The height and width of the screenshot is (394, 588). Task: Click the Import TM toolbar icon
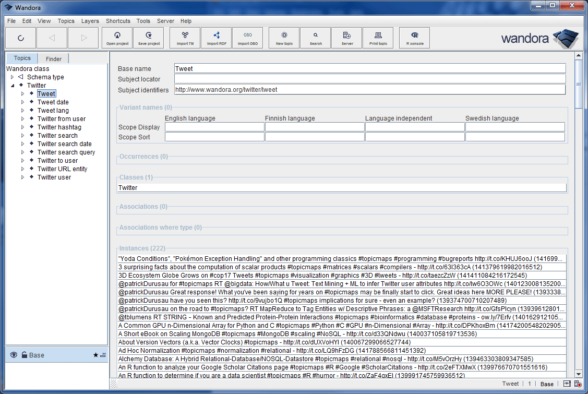coord(185,38)
